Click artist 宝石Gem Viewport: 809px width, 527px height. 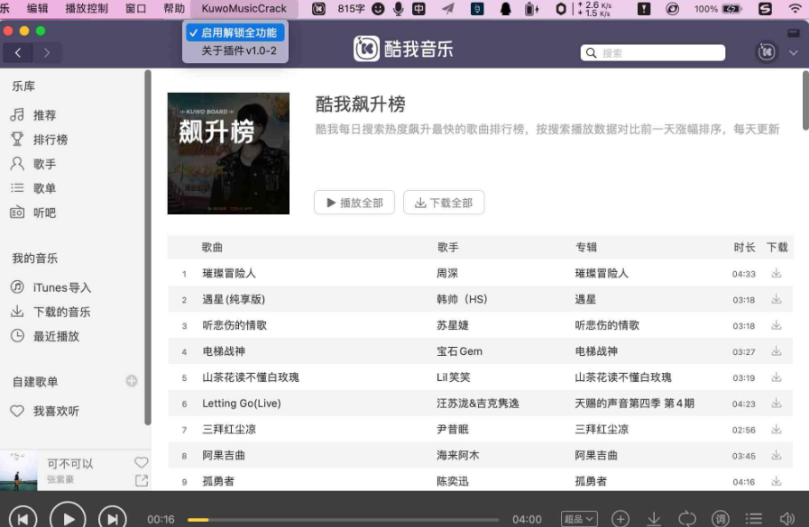tap(459, 351)
